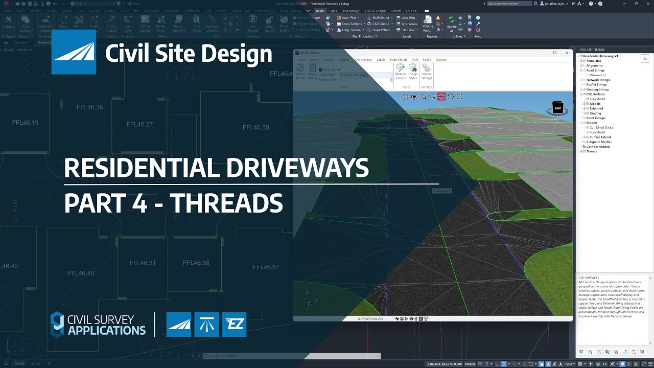Toggle the Auto Update checkbox
654x368 pixels.
(320, 70)
